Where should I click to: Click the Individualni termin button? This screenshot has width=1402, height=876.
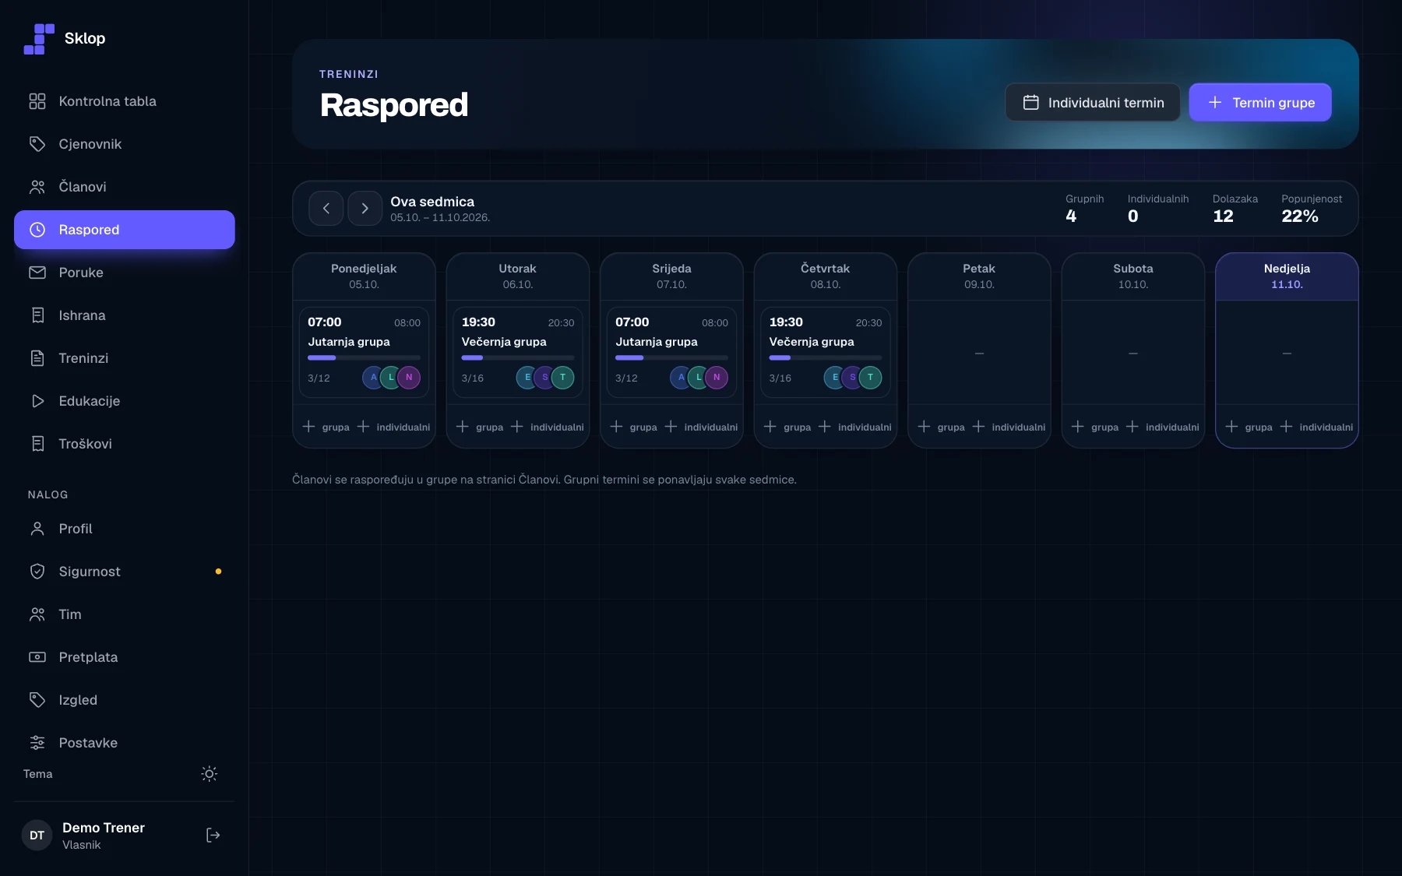point(1093,103)
